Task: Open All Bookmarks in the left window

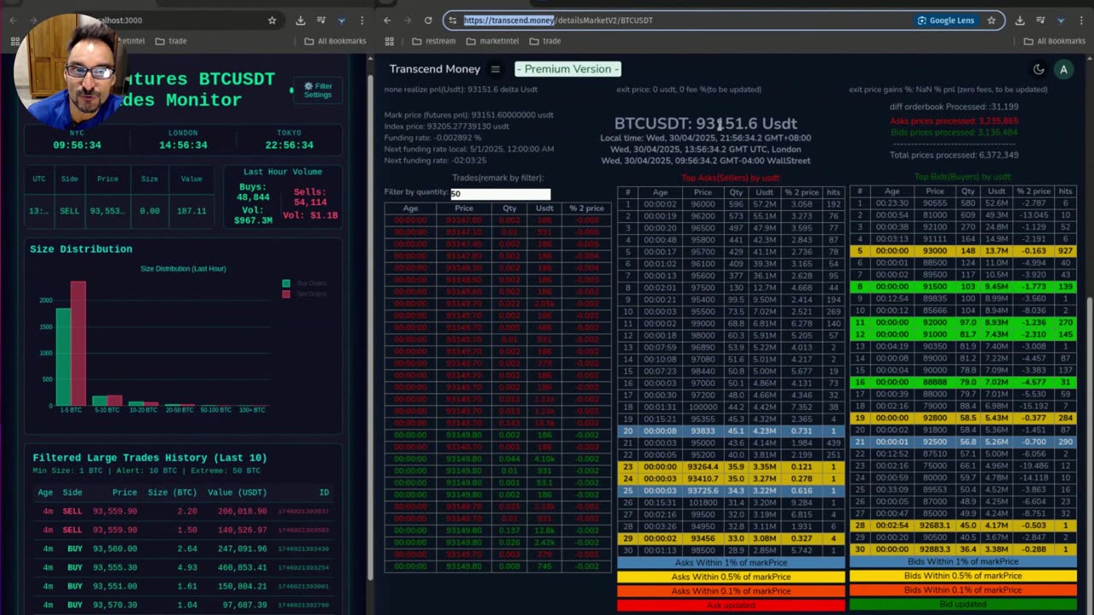Action: 335,41
